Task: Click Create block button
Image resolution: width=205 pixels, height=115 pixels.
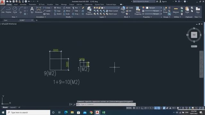Action: 129,8
